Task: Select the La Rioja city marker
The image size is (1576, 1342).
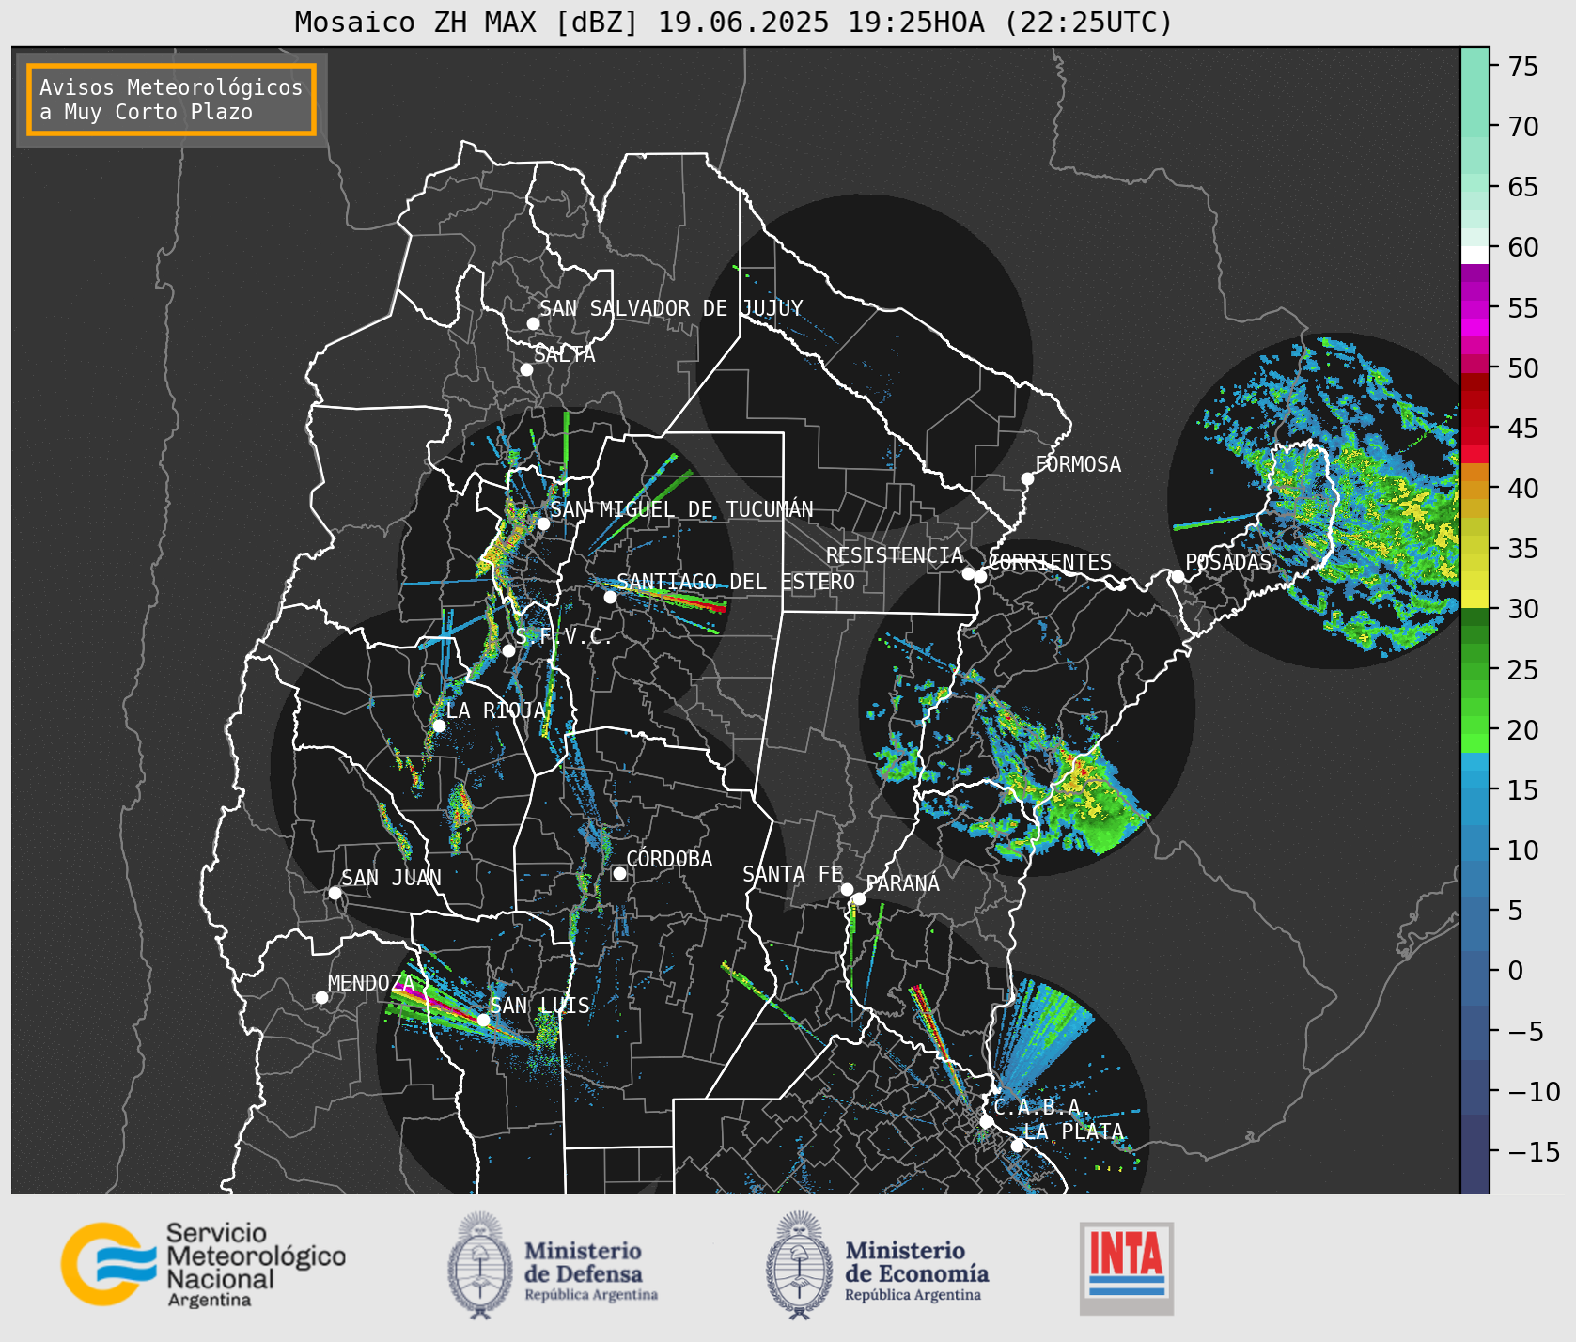Action: pos(439,726)
